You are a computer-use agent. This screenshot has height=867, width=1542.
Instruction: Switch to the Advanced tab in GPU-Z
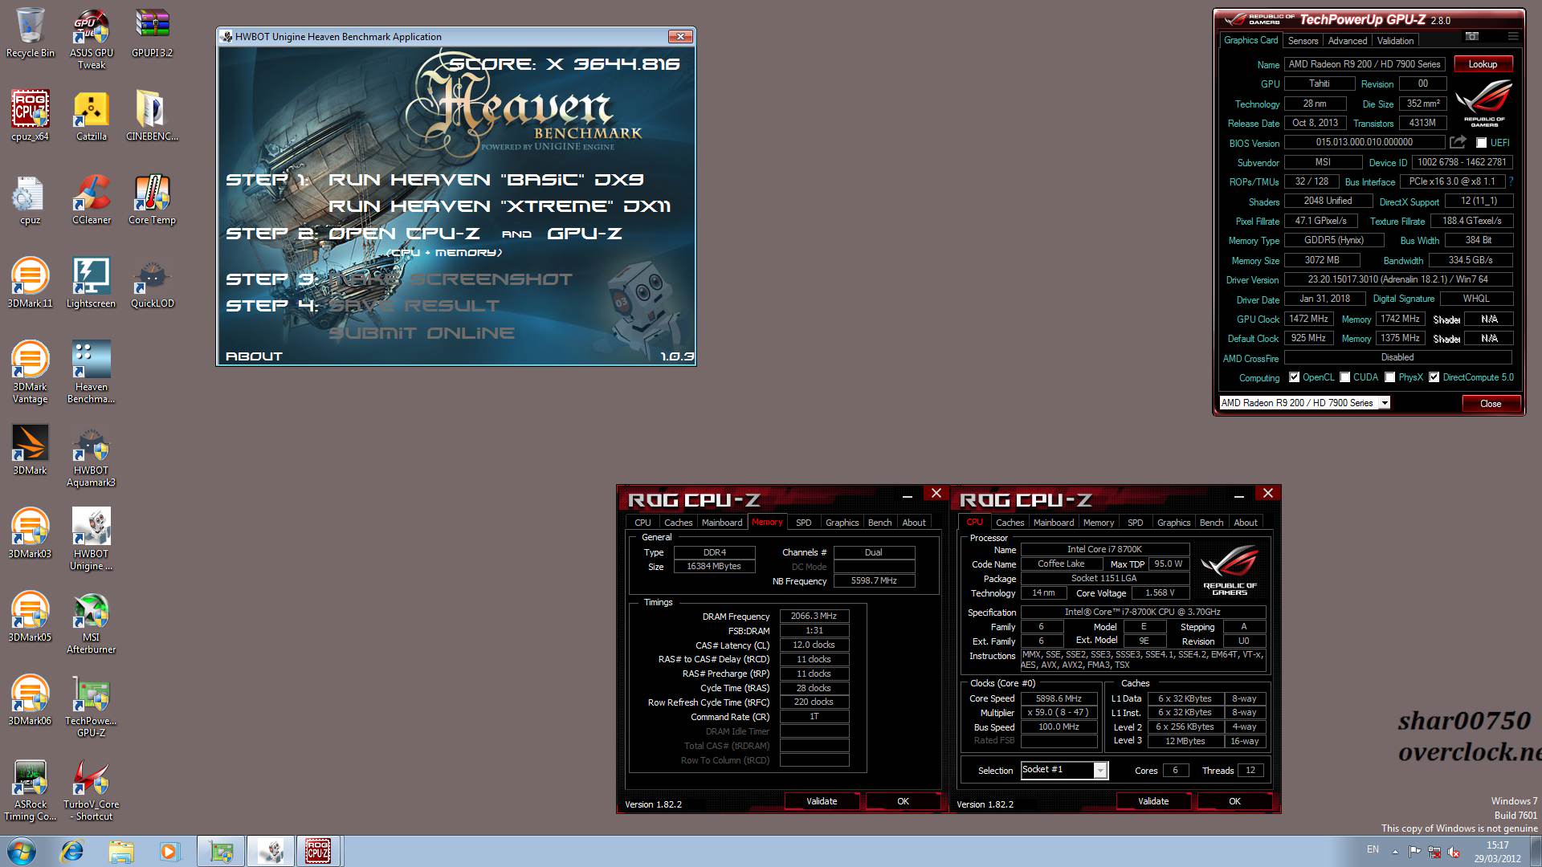pyautogui.click(x=1347, y=41)
